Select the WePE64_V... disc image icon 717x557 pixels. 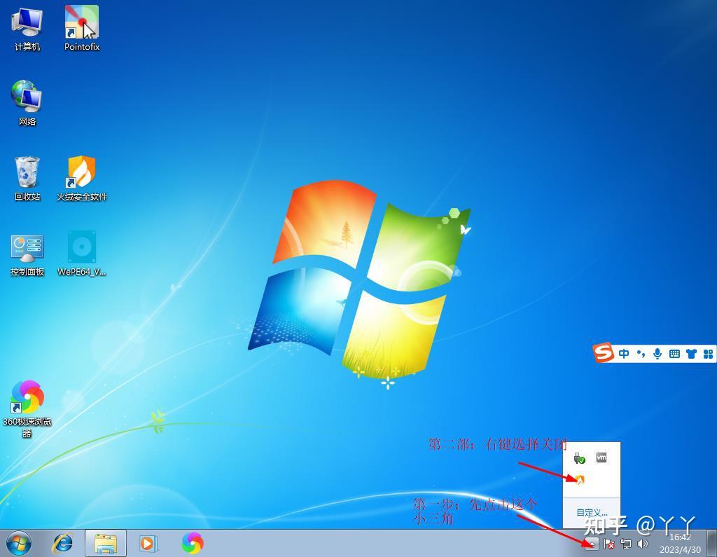(82, 254)
